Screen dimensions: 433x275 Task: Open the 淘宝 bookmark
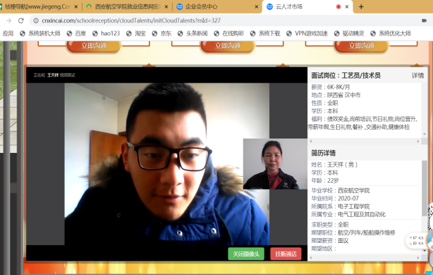[135, 33]
